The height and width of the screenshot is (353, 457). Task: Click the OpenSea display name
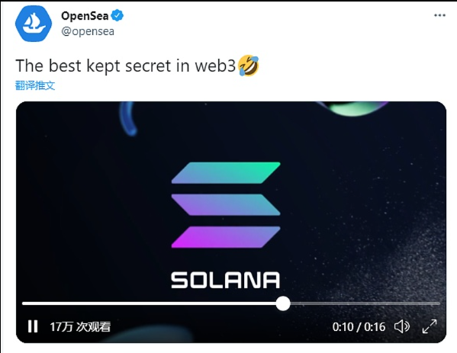(x=85, y=16)
